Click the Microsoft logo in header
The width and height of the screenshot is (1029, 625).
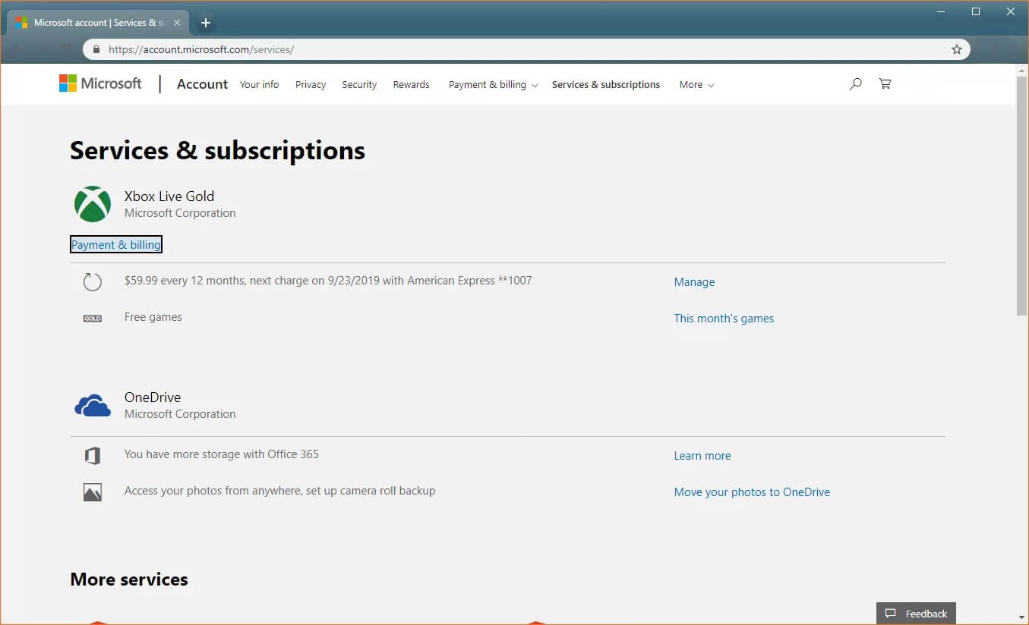(x=100, y=83)
